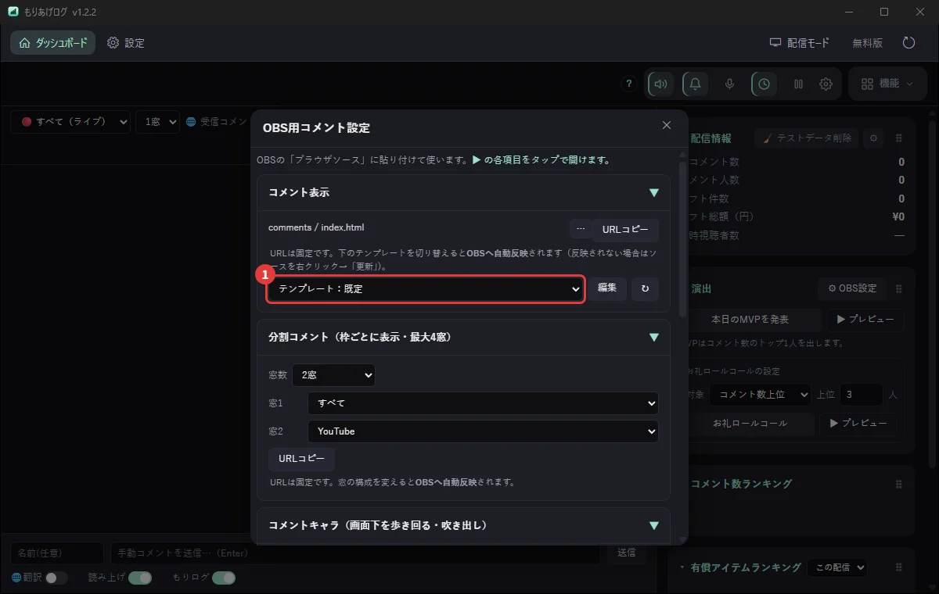Screen dimensions: 939x594
Task: Toggle the speaker sound icon
Action: click(661, 84)
